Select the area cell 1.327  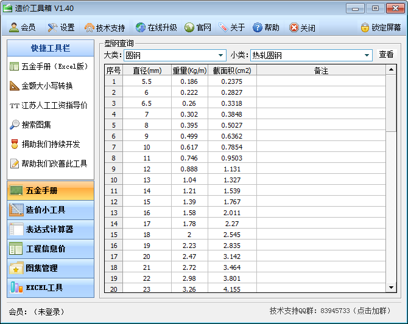pyautogui.click(x=232, y=180)
